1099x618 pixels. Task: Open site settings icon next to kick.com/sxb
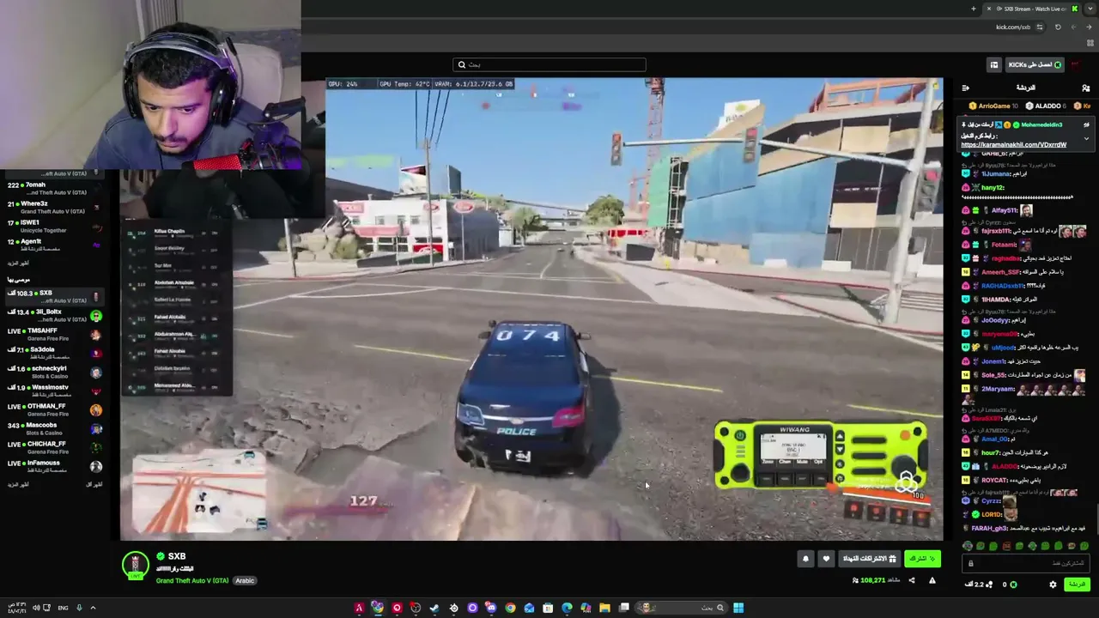[x=1040, y=27]
